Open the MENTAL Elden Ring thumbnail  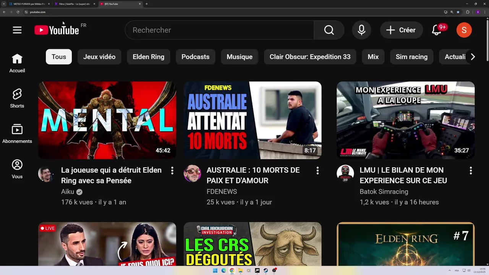pyautogui.click(x=107, y=120)
